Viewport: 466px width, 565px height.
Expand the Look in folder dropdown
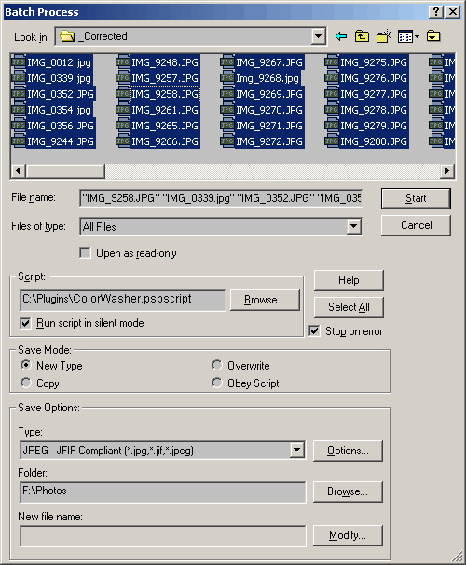pyautogui.click(x=318, y=36)
